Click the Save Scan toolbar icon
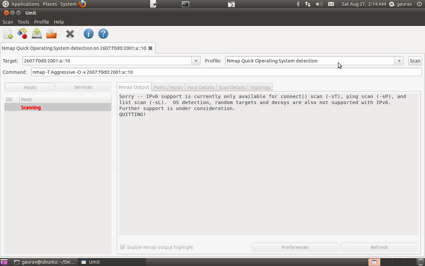The image size is (425, 266). pyautogui.click(x=37, y=34)
